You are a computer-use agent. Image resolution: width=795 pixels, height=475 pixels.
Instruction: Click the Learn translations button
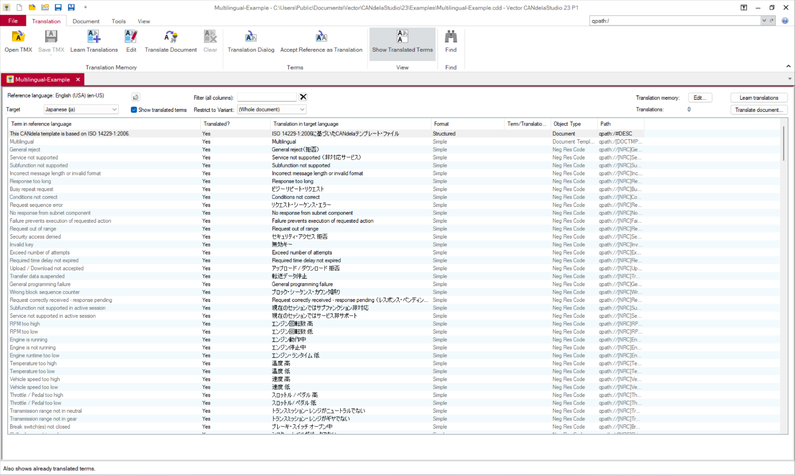point(759,98)
